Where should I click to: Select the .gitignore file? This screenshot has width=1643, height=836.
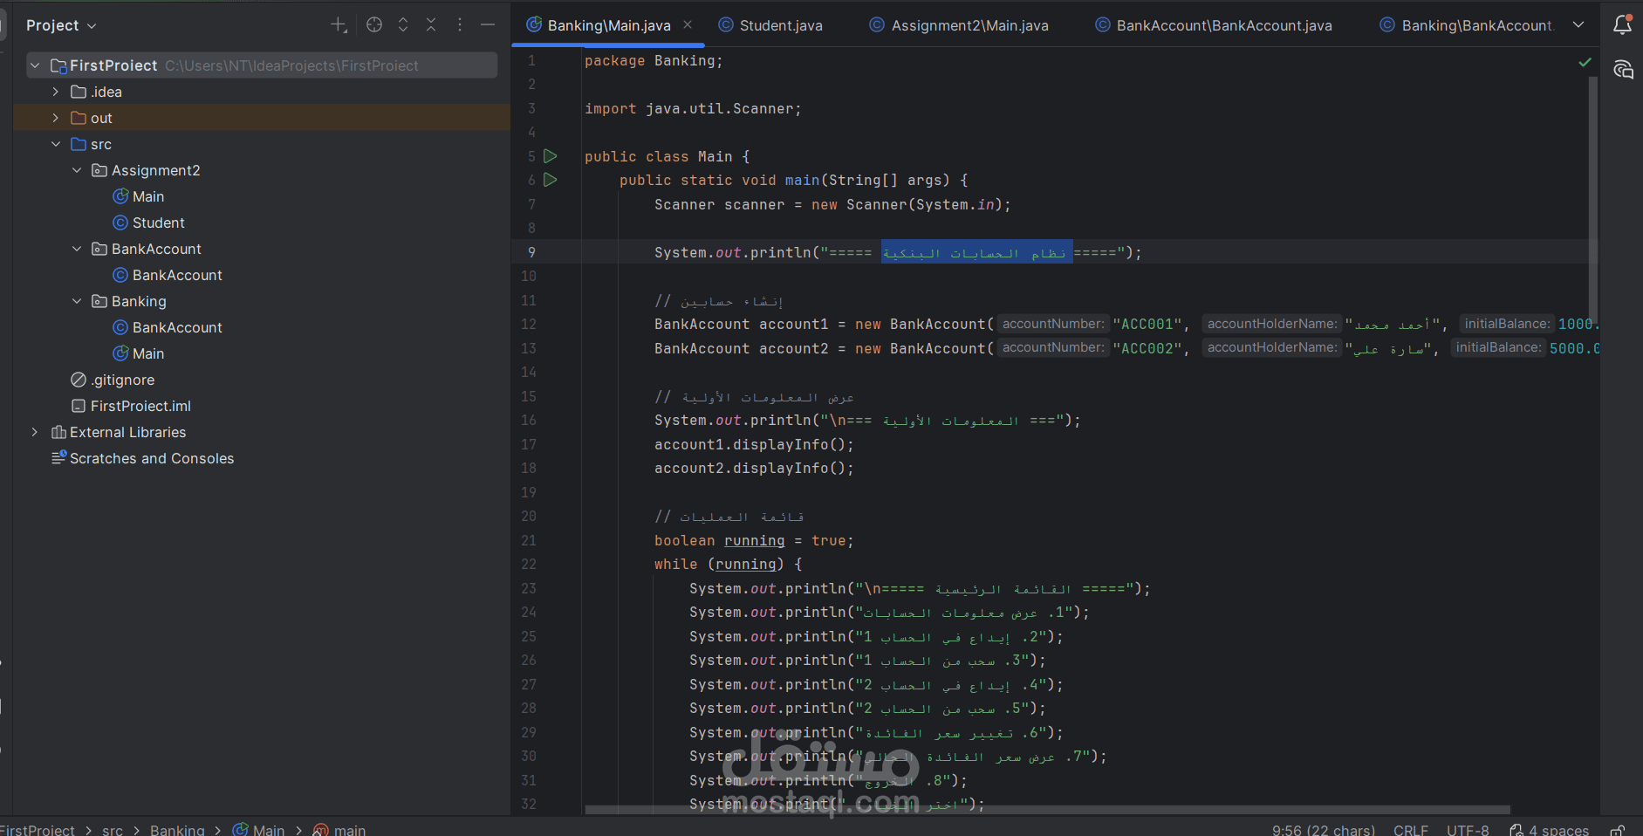113,380
